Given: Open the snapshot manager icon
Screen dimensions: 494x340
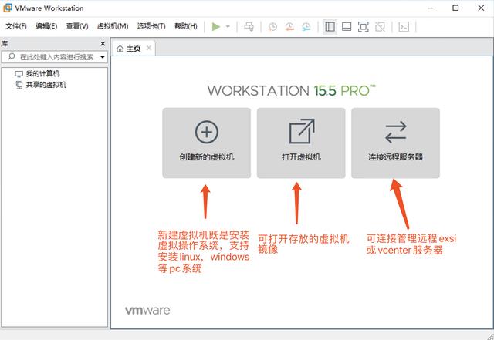Looking at the screenshot, I should [x=306, y=27].
